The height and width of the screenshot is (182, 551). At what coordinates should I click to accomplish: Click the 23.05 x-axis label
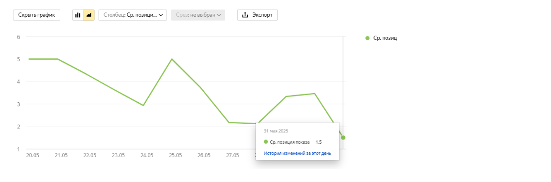click(118, 155)
